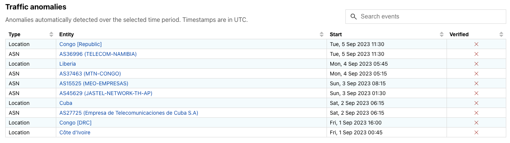
Task: Click the Verified column header label
Action: coord(459,34)
